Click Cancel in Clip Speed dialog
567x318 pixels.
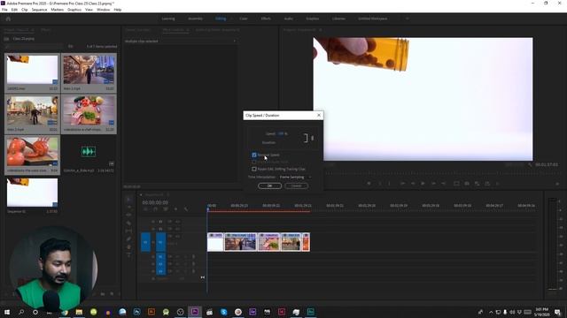(x=296, y=185)
